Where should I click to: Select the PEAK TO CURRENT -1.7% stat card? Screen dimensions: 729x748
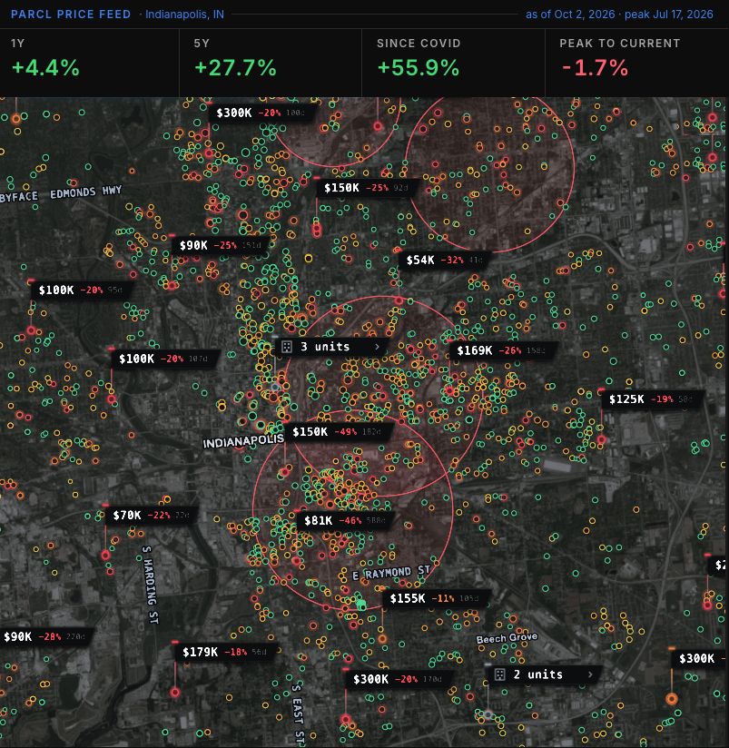(x=637, y=63)
